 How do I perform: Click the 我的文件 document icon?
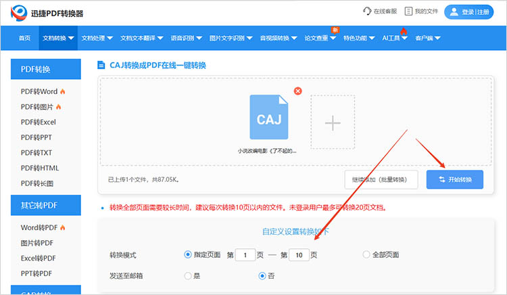408,12
